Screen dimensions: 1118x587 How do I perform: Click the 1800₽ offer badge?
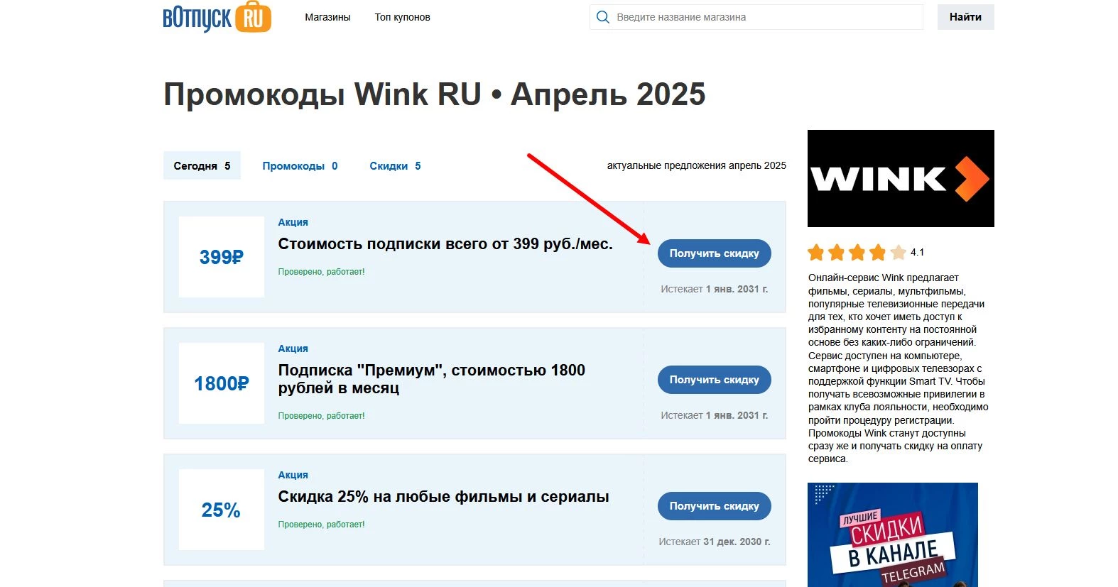(x=222, y=383)
